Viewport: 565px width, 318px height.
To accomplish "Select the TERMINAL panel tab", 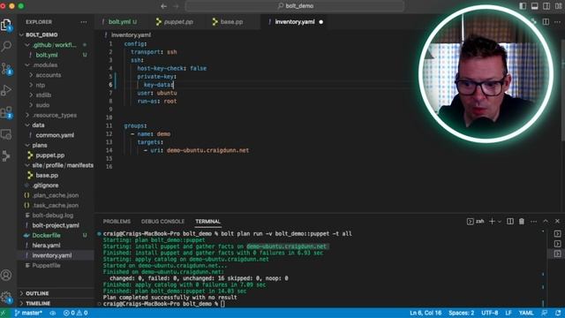I will coord(208,222).
